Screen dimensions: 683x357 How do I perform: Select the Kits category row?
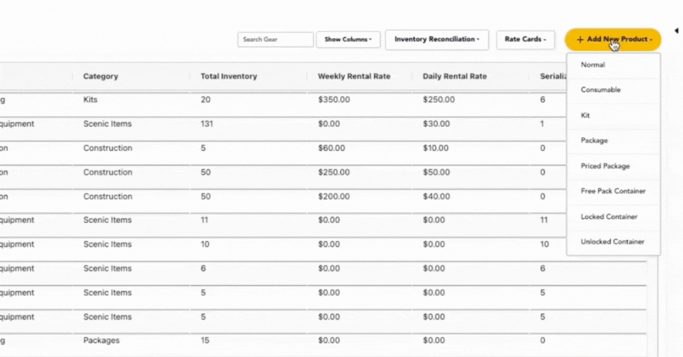(x=90, y=100)
